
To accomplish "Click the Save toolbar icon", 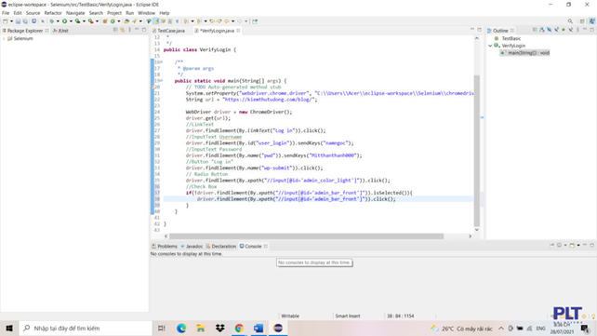I will (19, 21).
